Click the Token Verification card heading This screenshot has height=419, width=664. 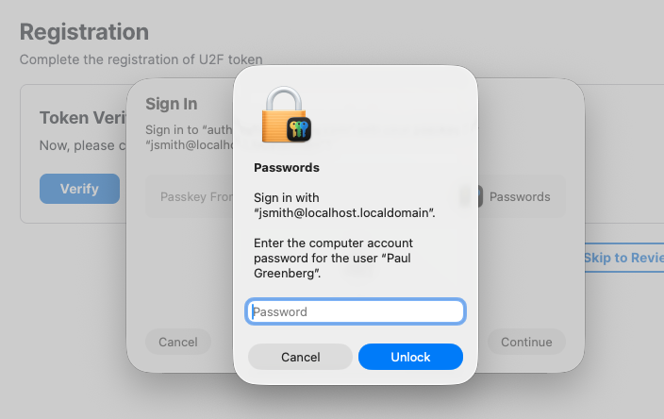click(x=83, y=118)
